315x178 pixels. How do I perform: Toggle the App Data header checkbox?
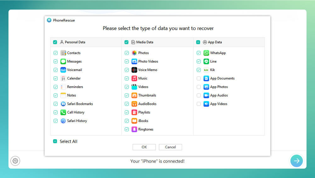[x=198, y=42]
